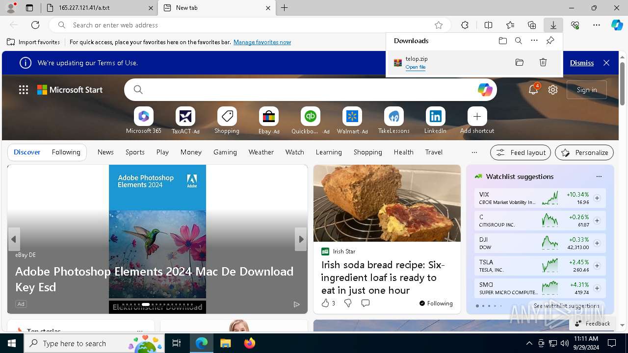Open Watchlist suggestions more options
628x353 pixels.
(x=599, y=176)
